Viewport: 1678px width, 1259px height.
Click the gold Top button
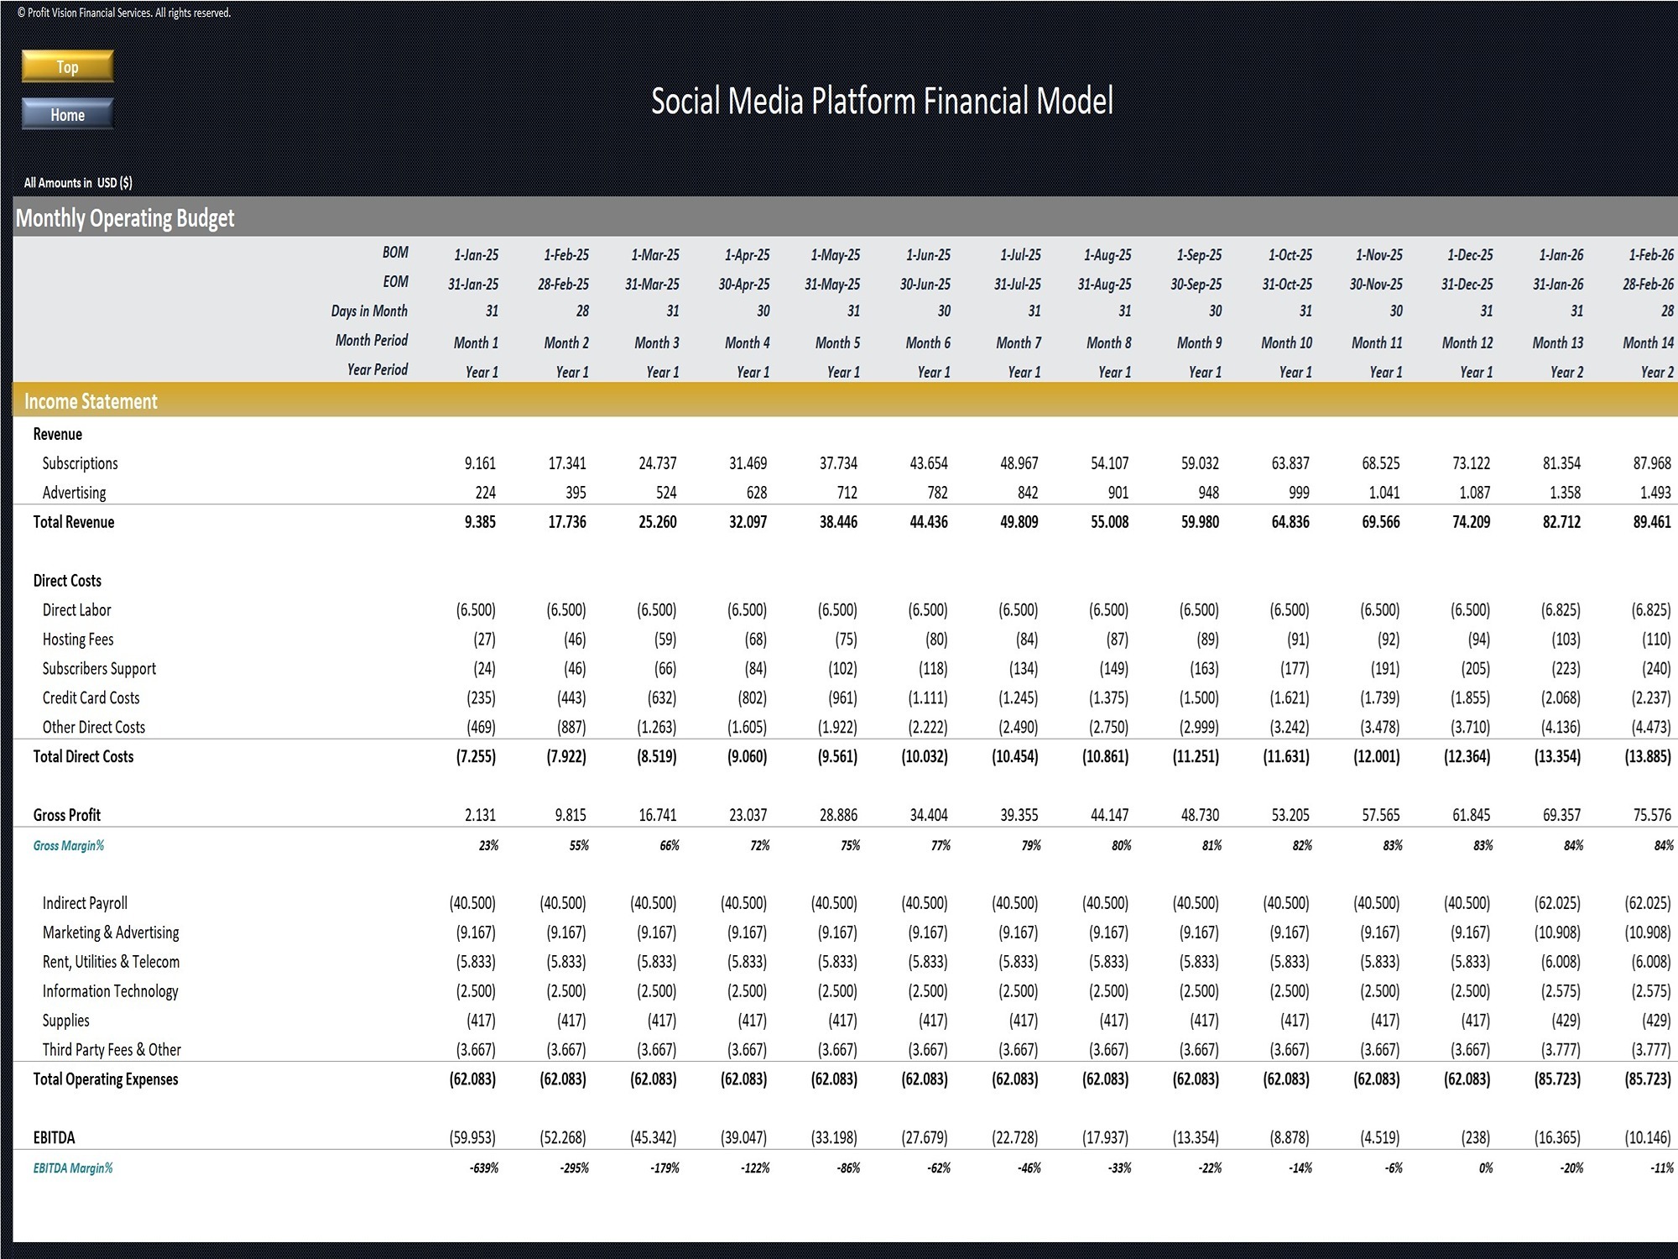coord(67,66)
